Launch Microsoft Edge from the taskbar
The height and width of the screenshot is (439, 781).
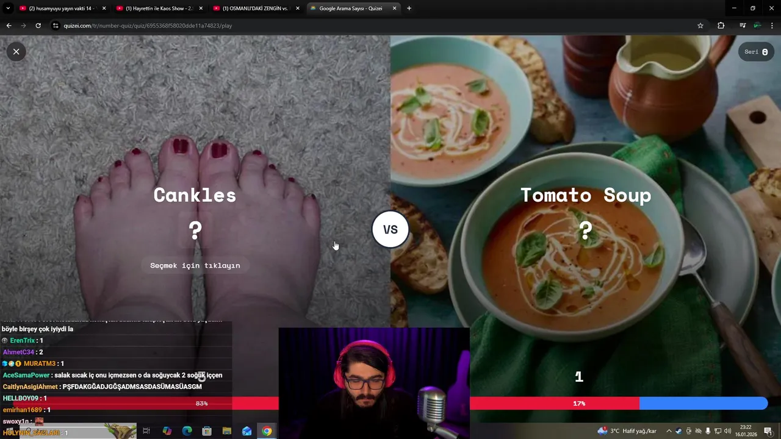[x=187, y=431]
